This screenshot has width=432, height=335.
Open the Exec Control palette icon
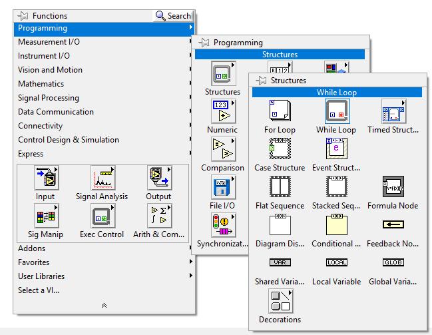click(x=103, y=216)
